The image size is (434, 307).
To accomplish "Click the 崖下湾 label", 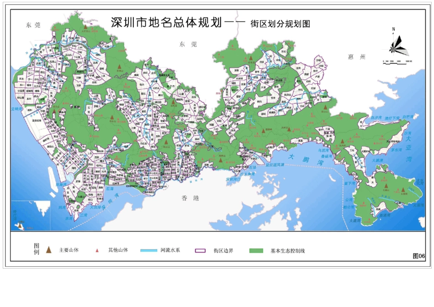I will (349, 184).
